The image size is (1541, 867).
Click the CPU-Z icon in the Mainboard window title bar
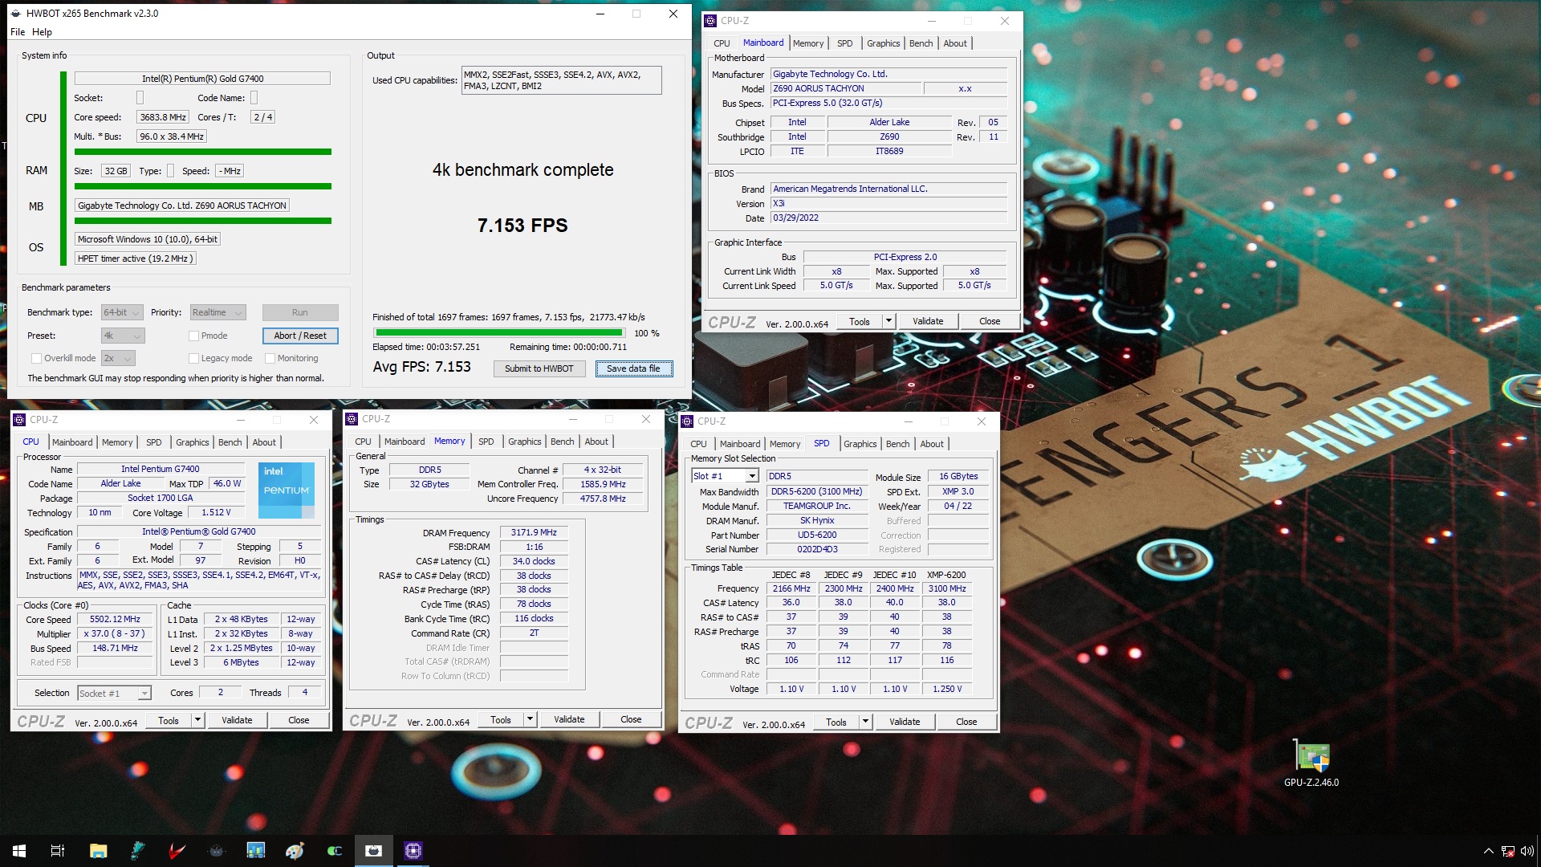(x=710, y=21)
